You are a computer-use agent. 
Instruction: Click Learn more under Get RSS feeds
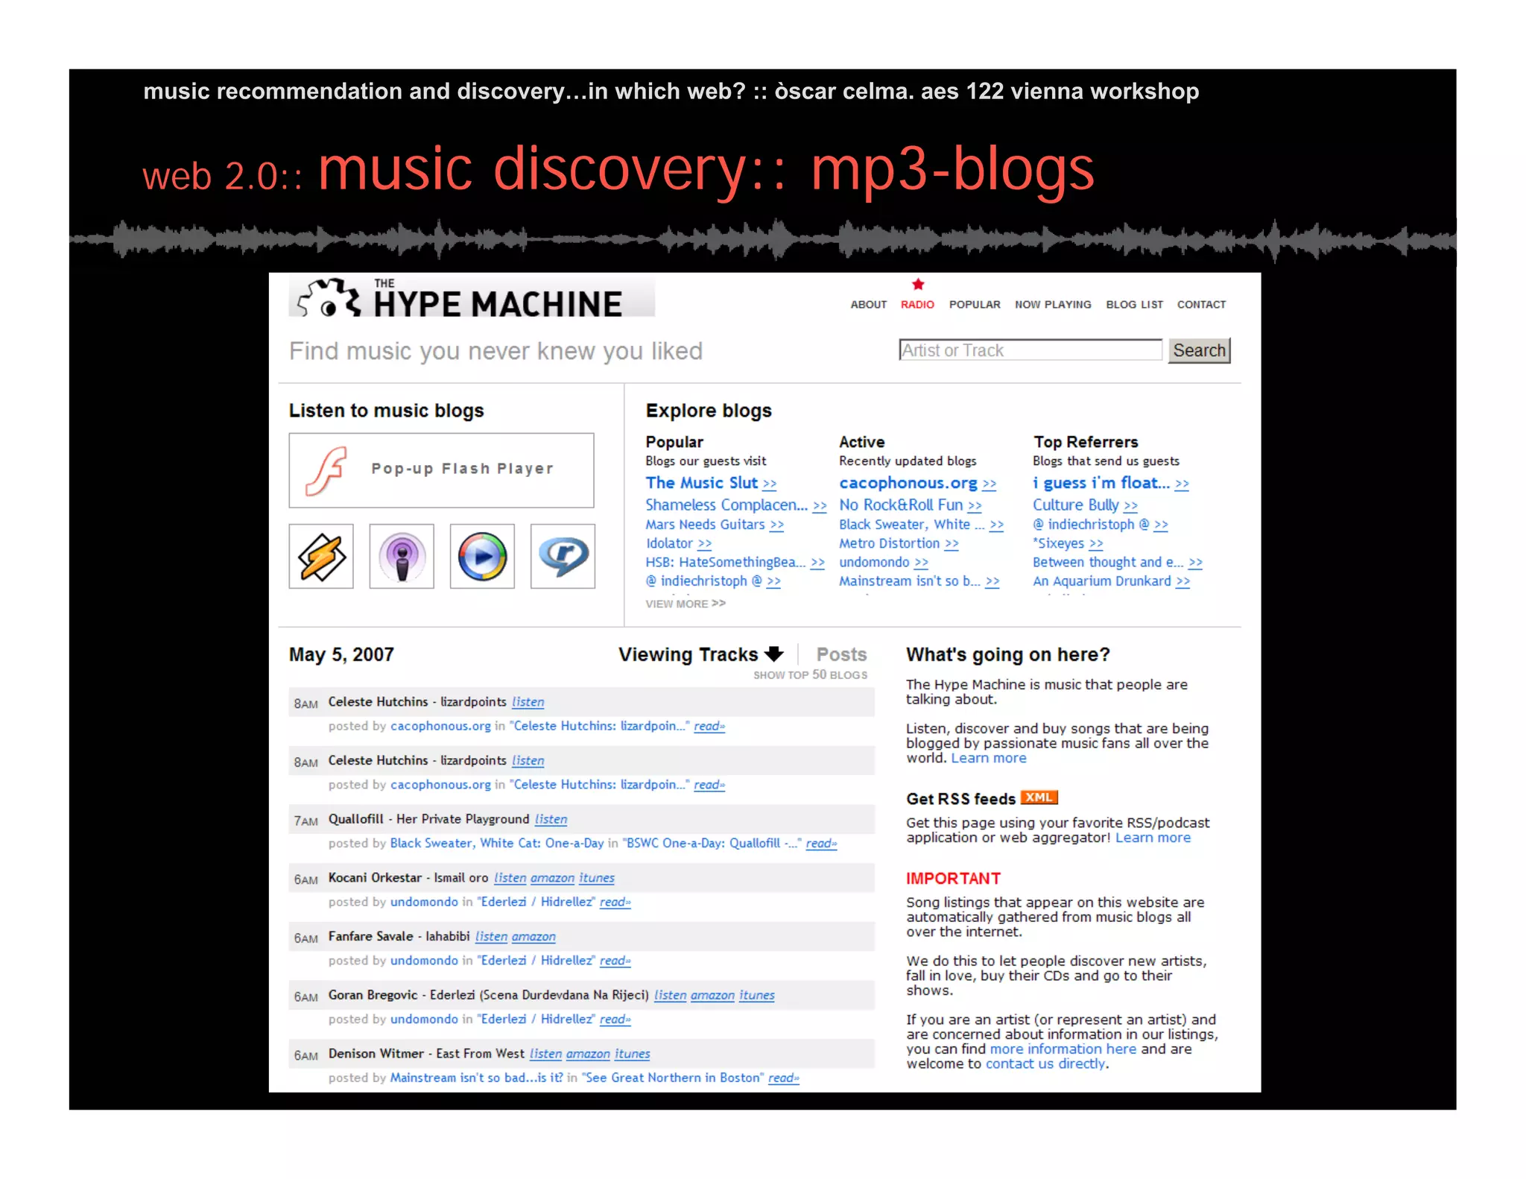(1153, 838)
